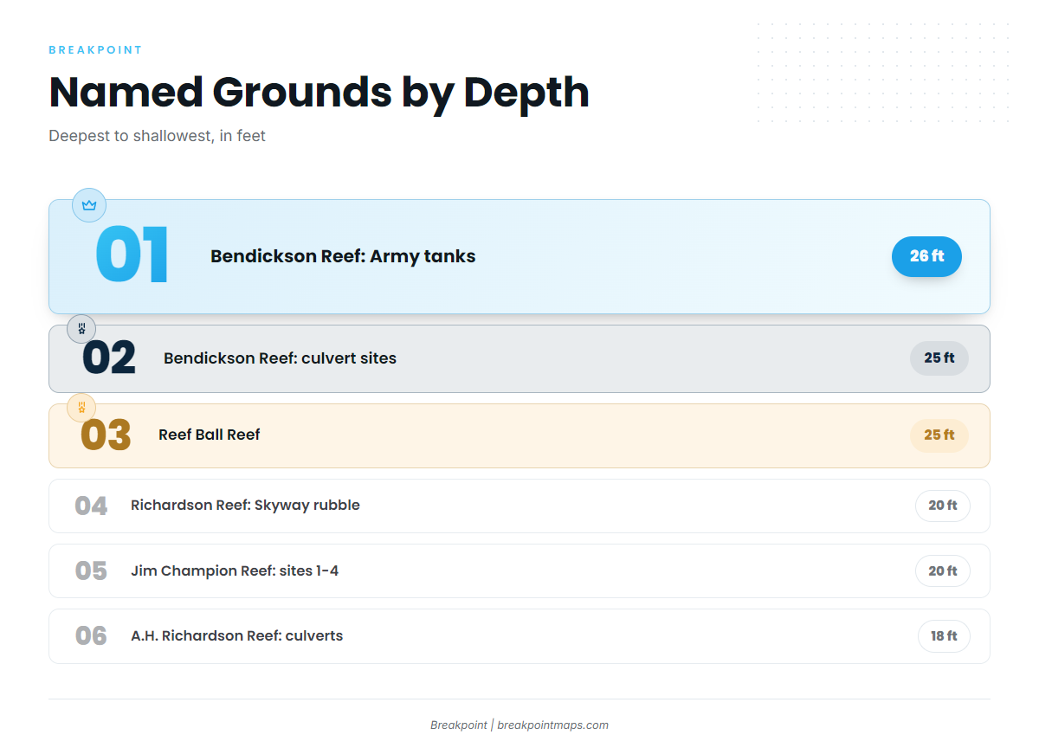Click the 05 rank number
1039x754 pixels.
91,571
